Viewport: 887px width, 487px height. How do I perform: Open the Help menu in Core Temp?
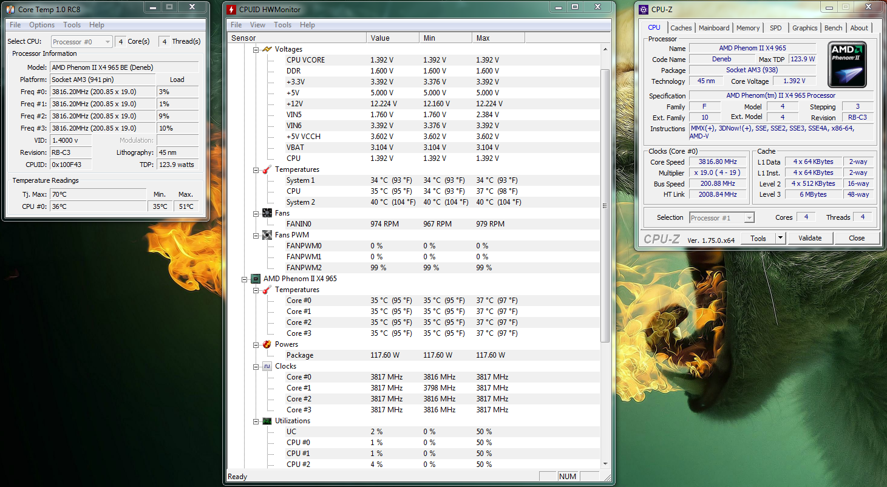click(97, 25)
